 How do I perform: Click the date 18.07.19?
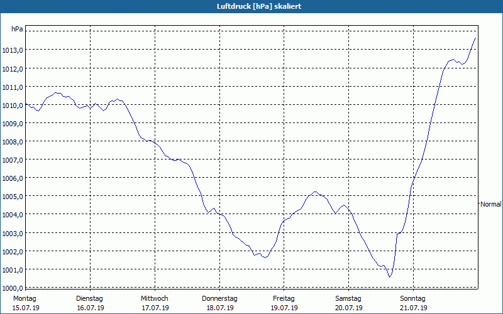[219, 308]
